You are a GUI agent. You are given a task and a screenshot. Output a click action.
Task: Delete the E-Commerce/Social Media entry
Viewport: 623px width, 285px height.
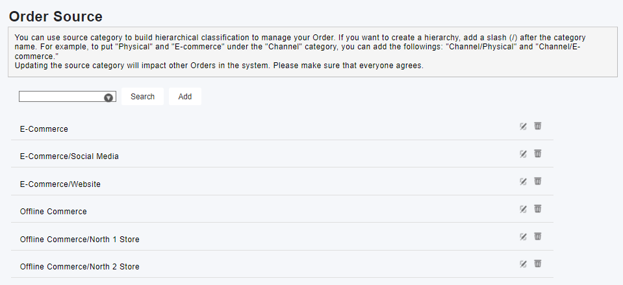(538, 153)
